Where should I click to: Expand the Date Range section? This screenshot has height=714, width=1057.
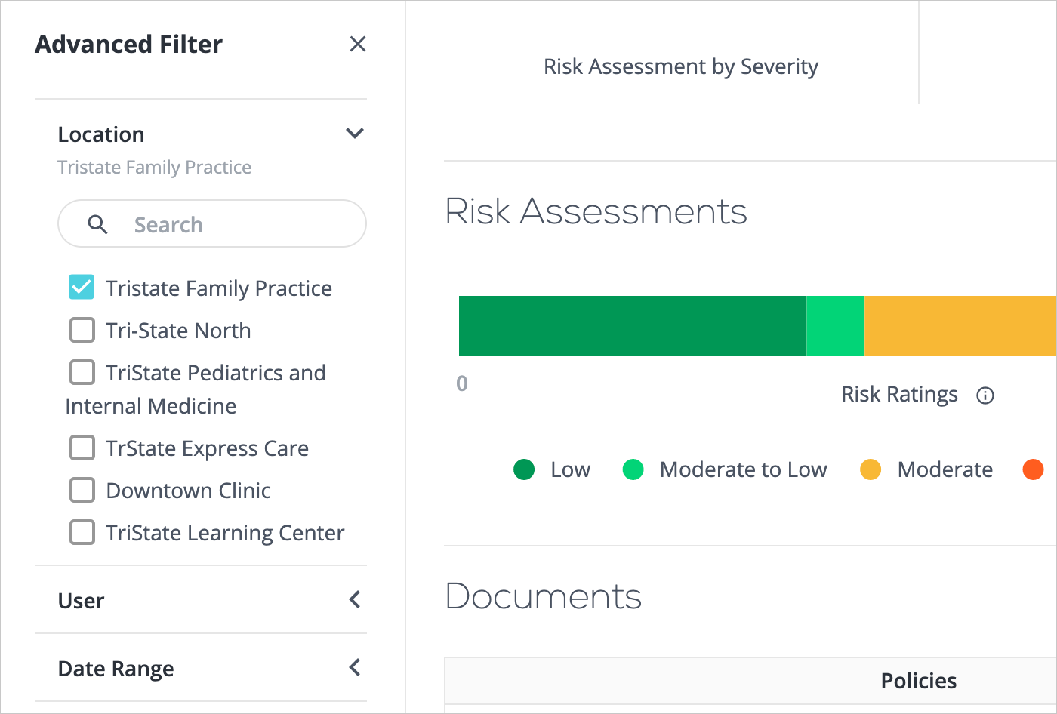click(x=353, y=667)
